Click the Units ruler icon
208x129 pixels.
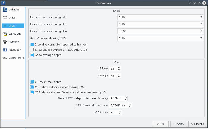(5, 17)
